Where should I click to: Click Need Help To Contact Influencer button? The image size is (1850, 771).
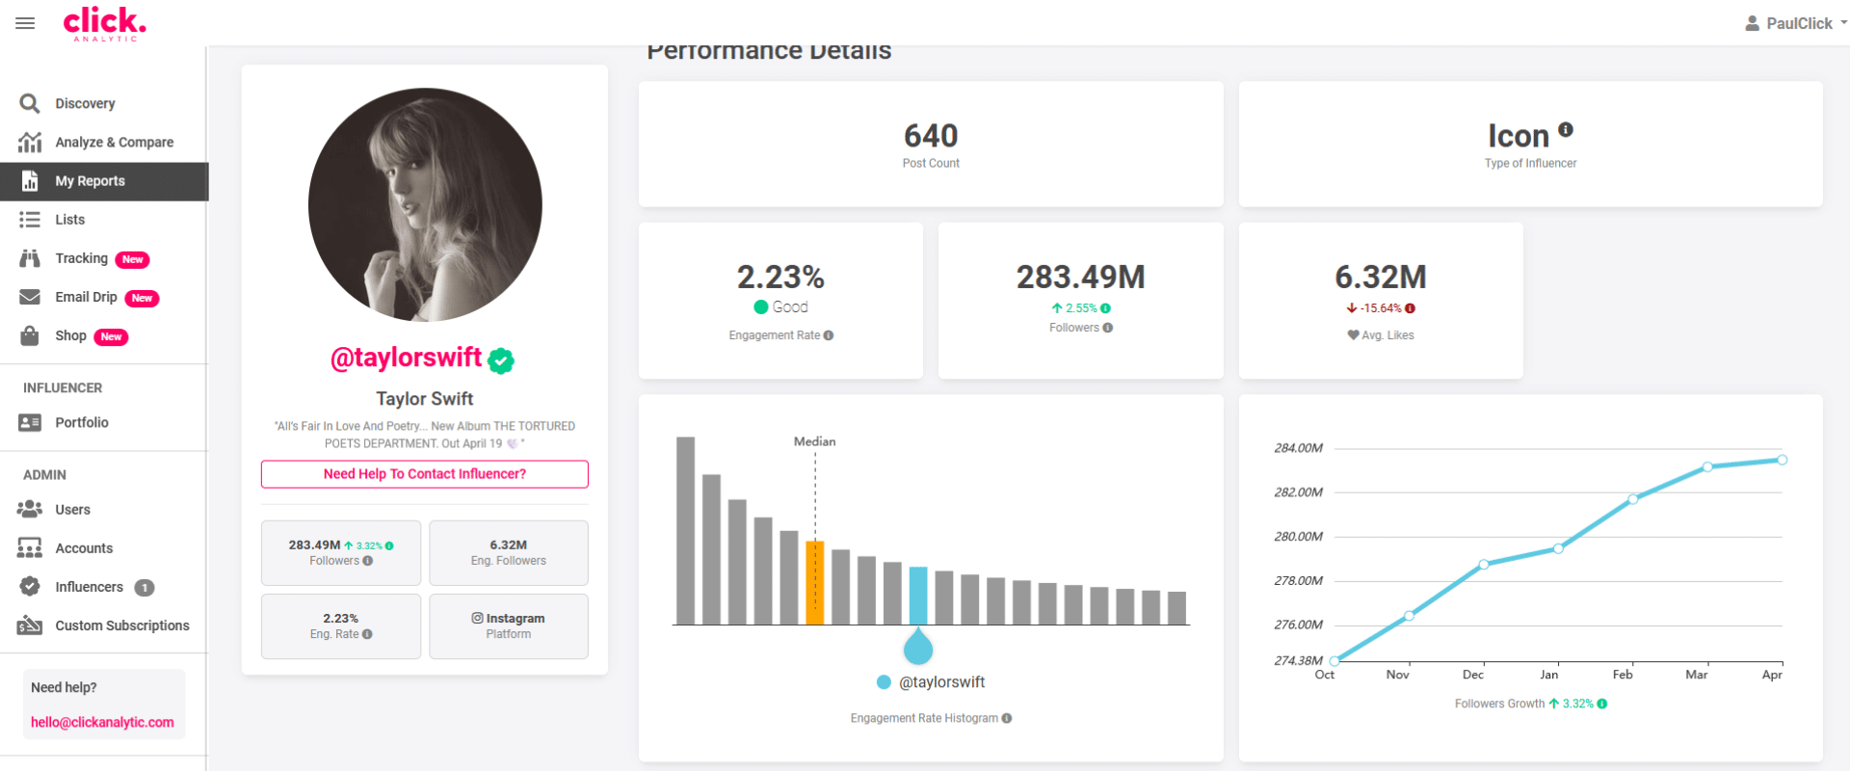tap(425, 474)
